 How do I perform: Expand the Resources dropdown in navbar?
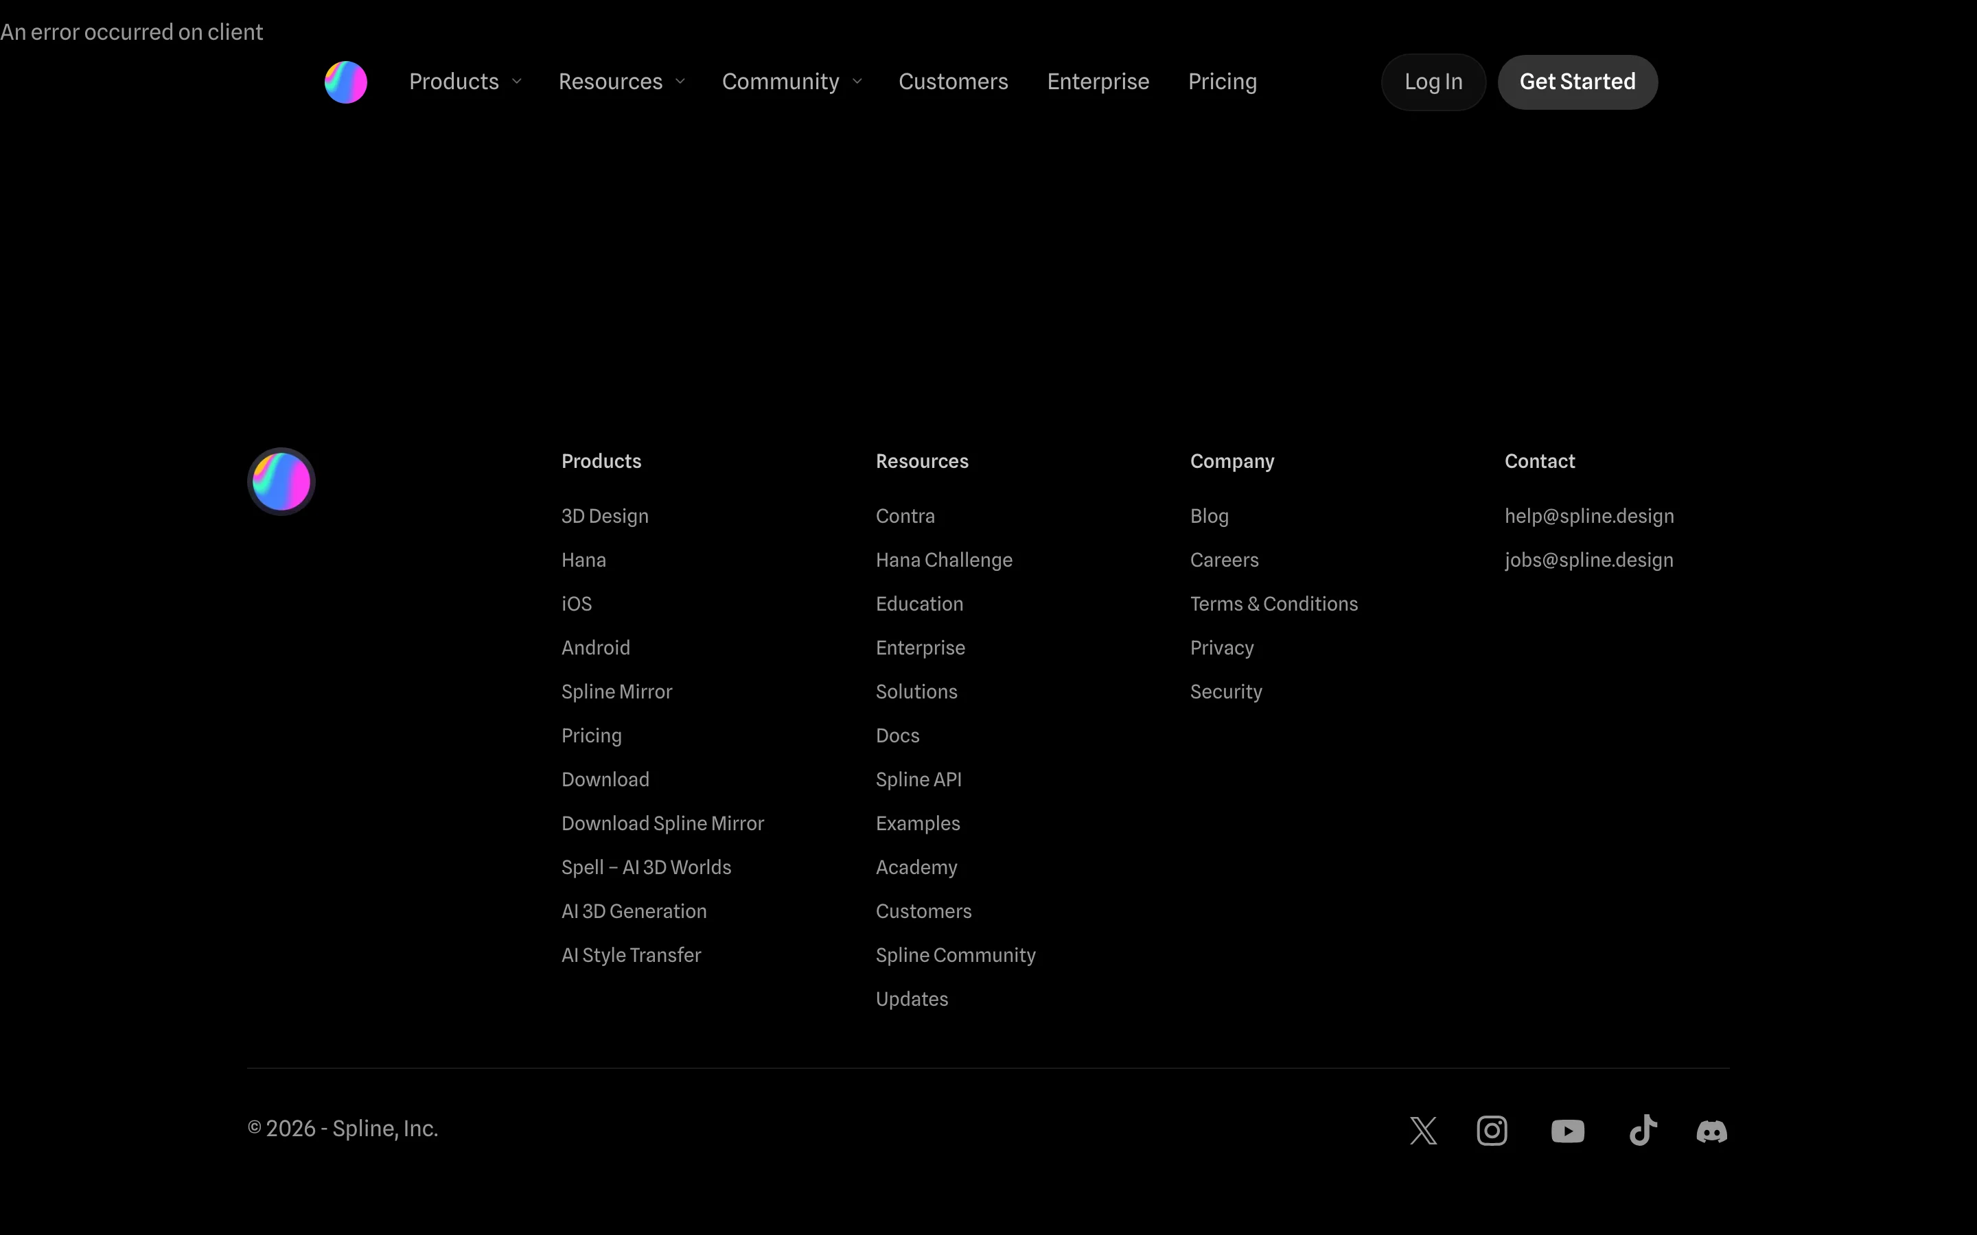pyautogui.click(x=621, y=82)
